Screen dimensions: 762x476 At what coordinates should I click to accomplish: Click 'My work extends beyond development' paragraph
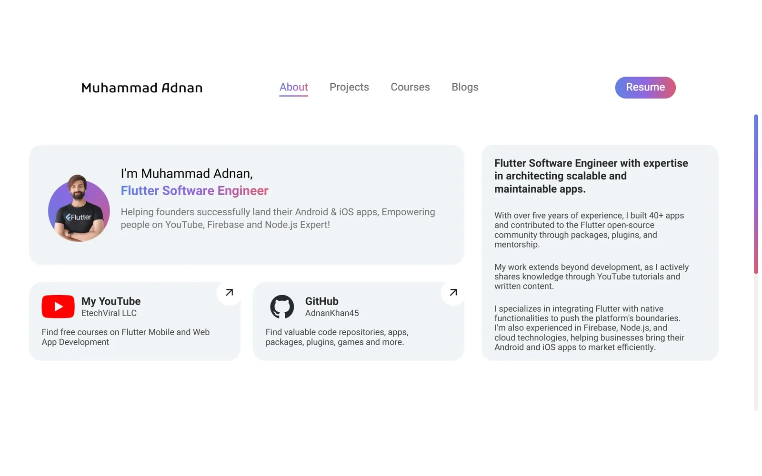[x=592, y=277]
